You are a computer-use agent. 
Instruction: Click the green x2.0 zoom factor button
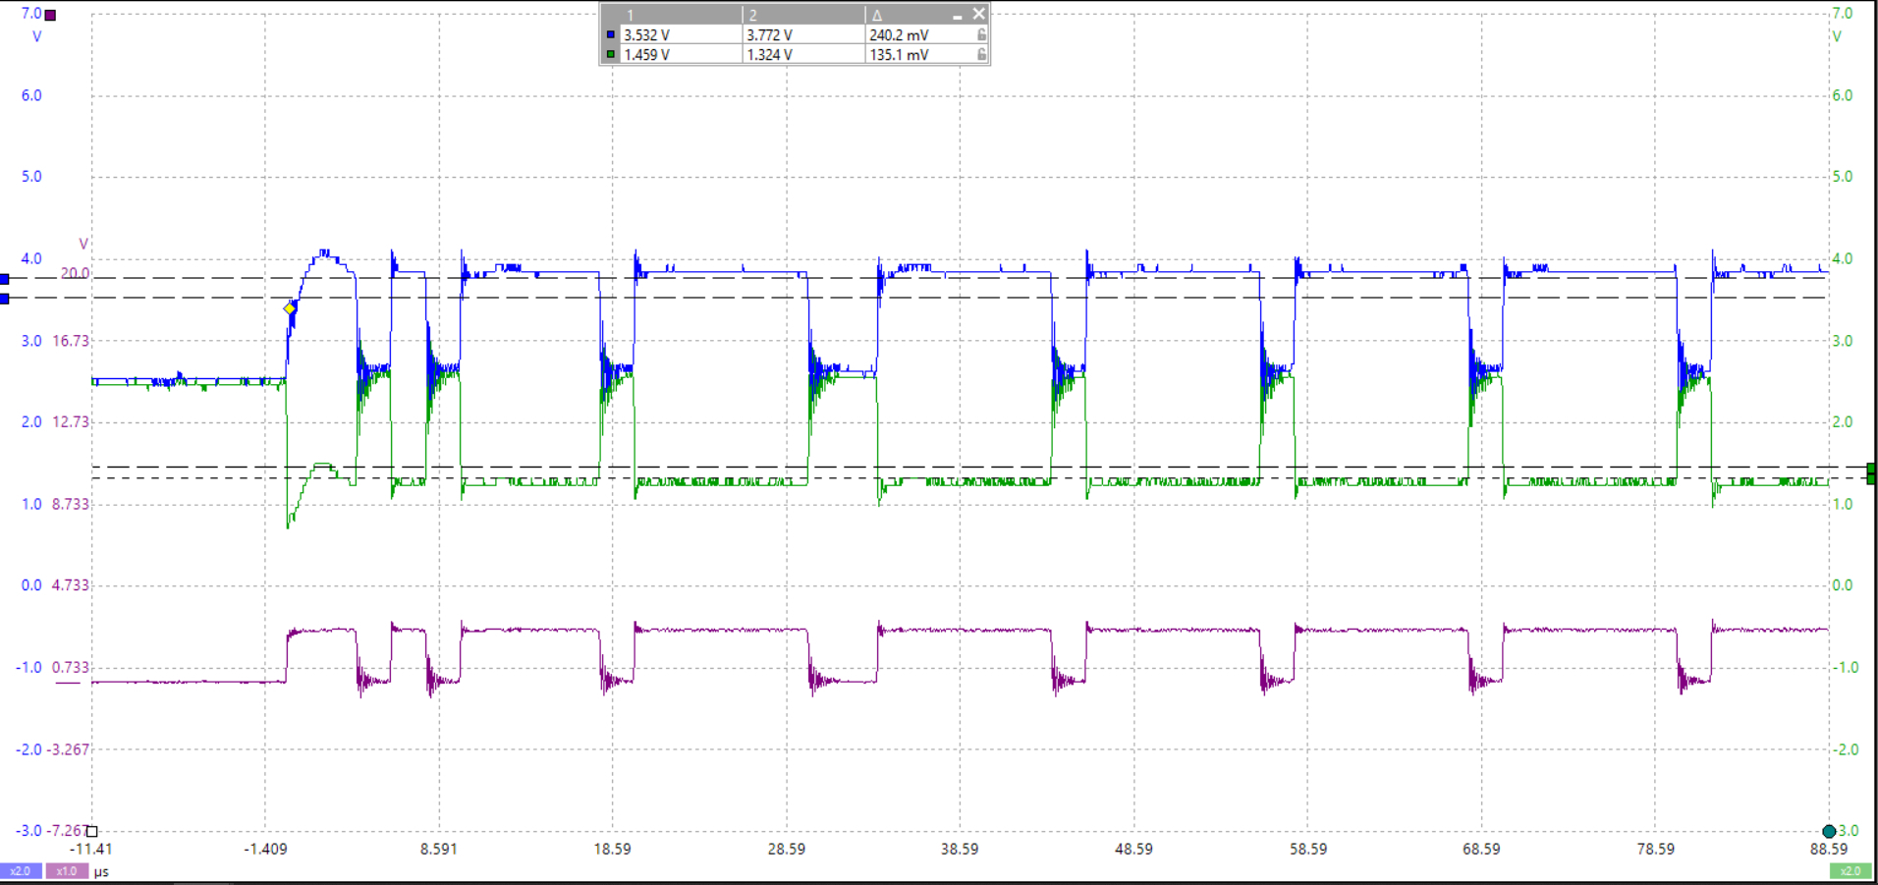click(1850, 871)
